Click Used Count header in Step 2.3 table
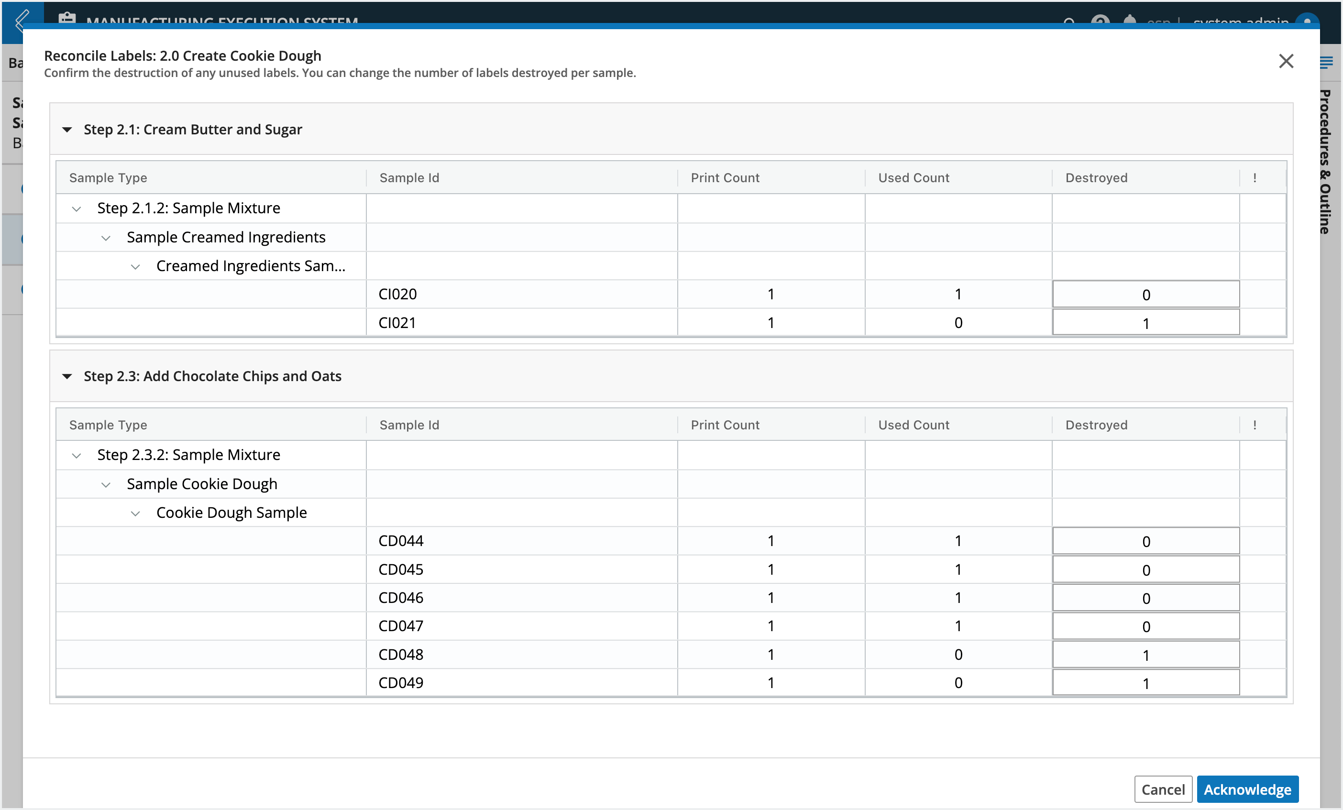This screenshot has width=1343, height=810. pyautogui.click(x=914, y=425)
